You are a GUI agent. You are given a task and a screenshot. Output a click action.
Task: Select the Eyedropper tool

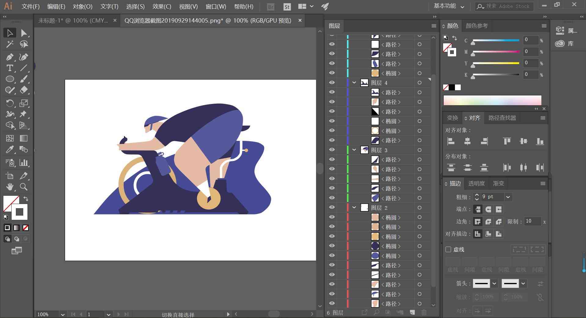tap(10, 150)
